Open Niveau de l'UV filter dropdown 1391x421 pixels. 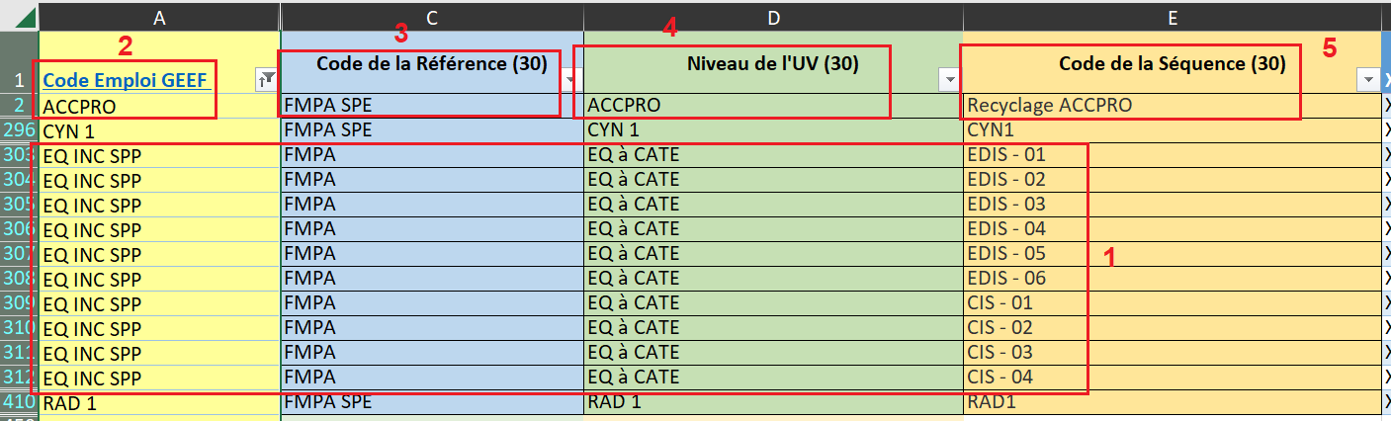(x=949, y=80)
